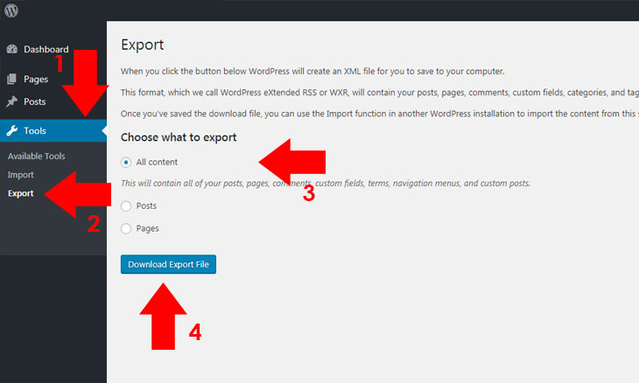Screen dimensions: 639x383
Task: Click the Dashboard gauge icon
Action: pos(12,49)
